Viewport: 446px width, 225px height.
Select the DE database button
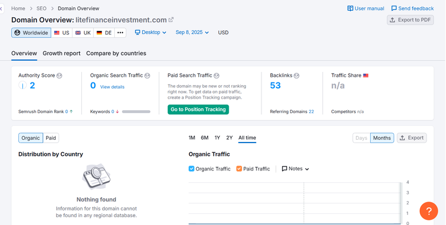pyautogui.click(x=104, y=33)
